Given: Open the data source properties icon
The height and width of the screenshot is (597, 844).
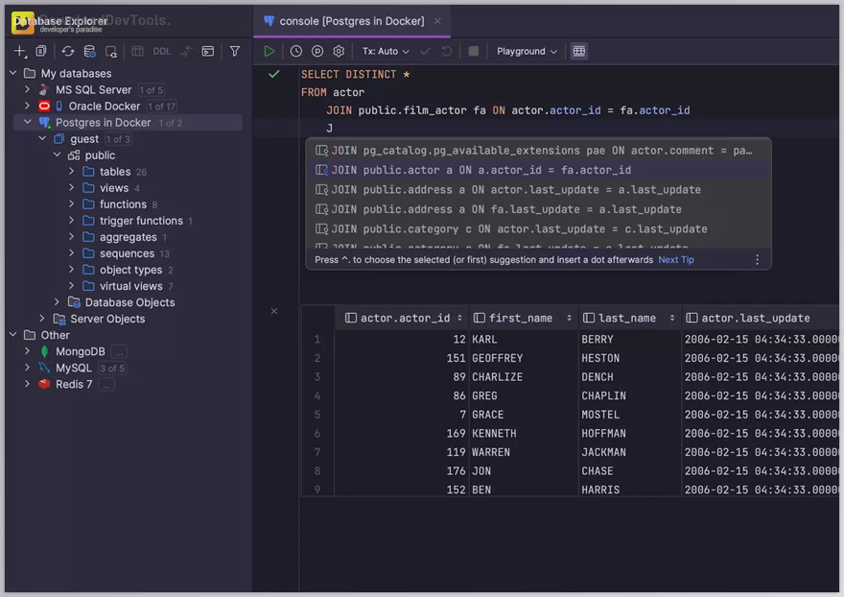Looking at the screenshot, I should [89, 51].
